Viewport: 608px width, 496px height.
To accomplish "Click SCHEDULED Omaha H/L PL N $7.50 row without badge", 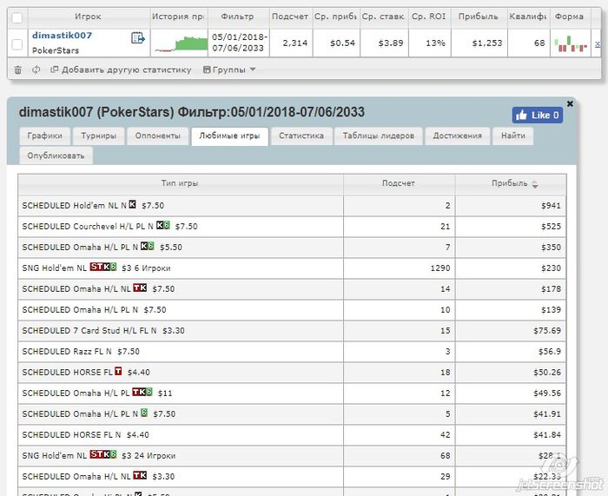I will 292,309.
